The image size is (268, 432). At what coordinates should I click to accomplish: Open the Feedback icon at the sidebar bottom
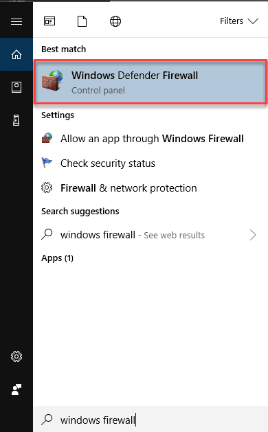pos(16,389)
